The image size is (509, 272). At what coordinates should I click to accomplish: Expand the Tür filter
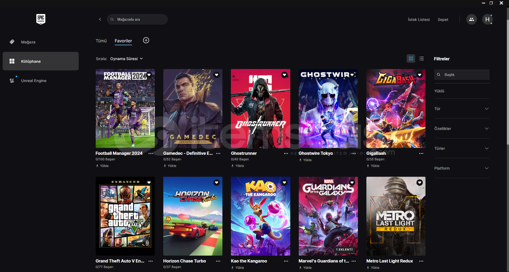click(462, 109)
